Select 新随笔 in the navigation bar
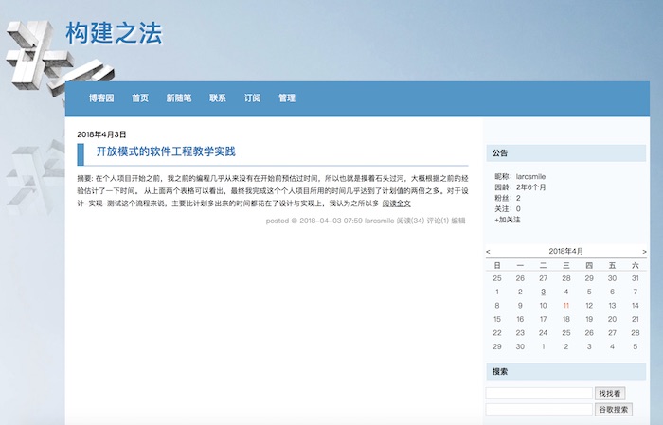This screenshot has width=663, height=425. click(179, 97)
